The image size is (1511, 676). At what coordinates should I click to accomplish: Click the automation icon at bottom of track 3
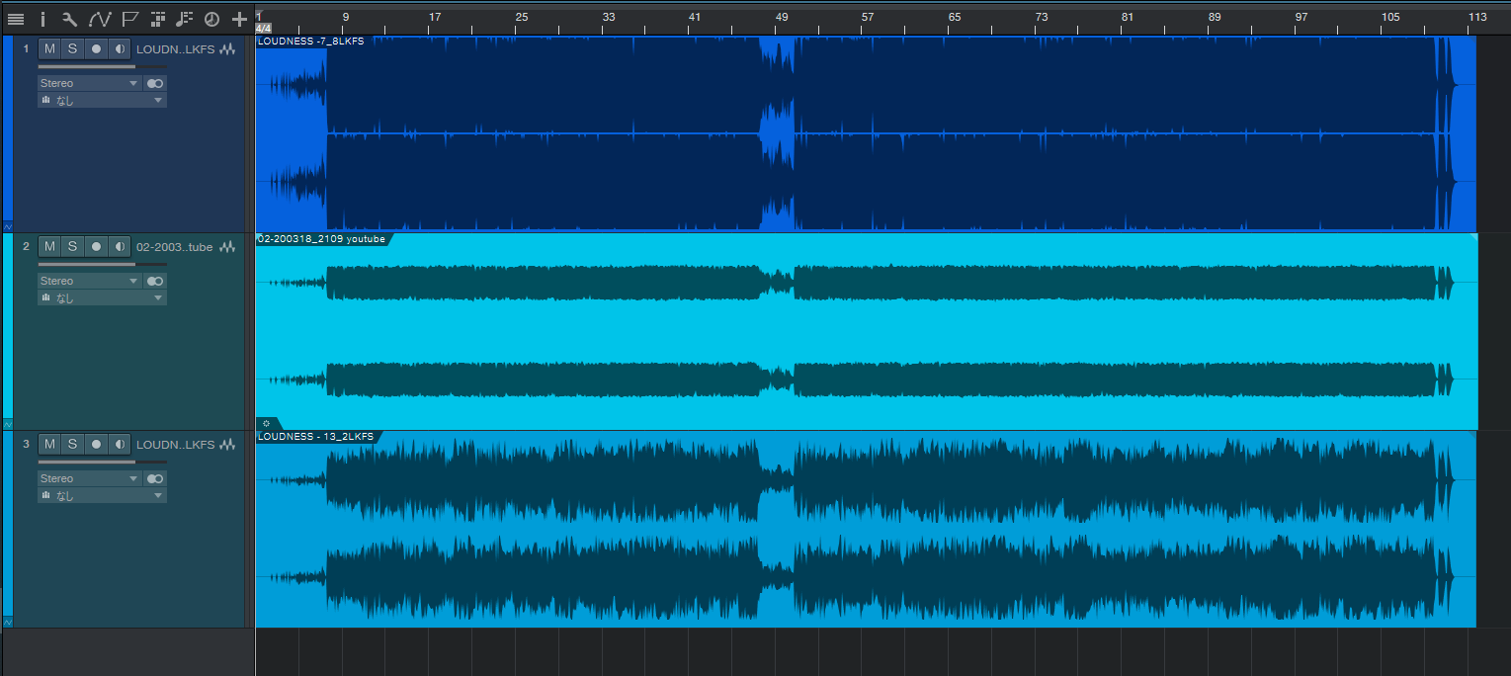pyautogui.click(x=8, y=622)
